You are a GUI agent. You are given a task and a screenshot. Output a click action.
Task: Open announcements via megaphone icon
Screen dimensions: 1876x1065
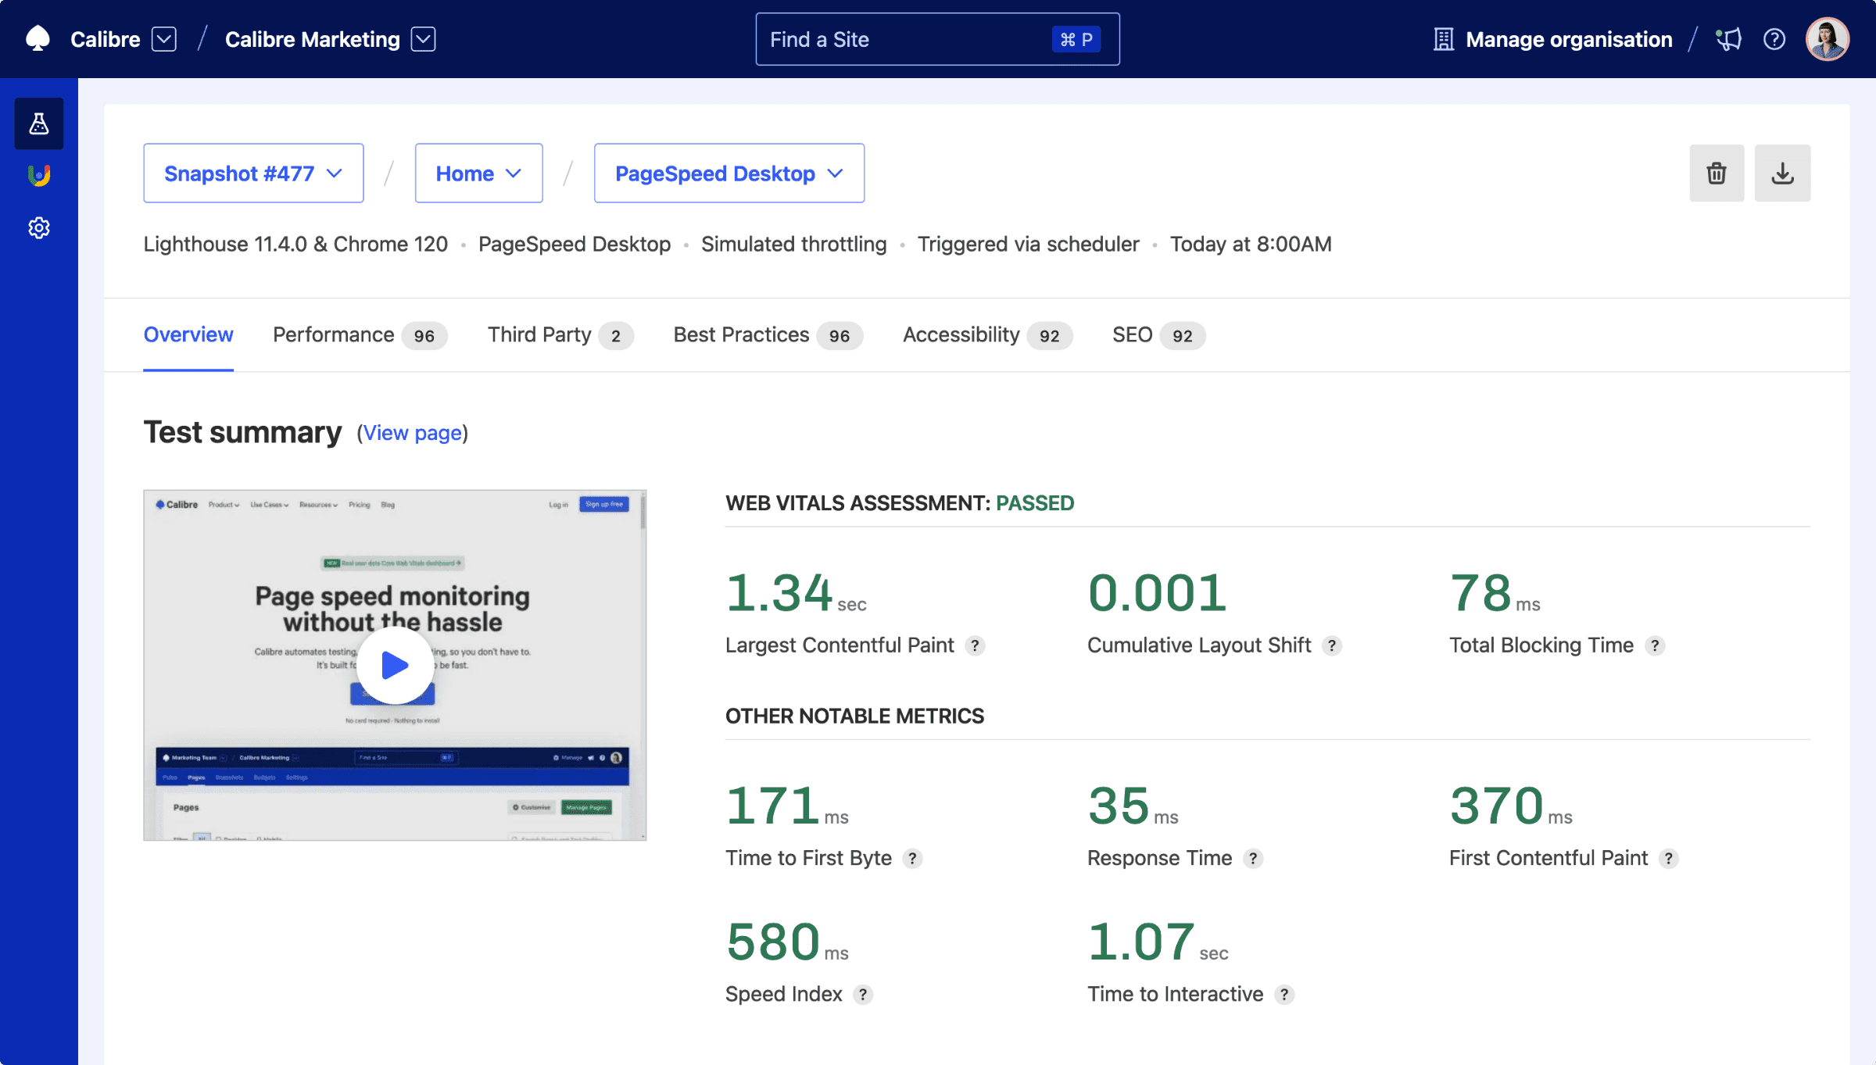coord(1728,38)
